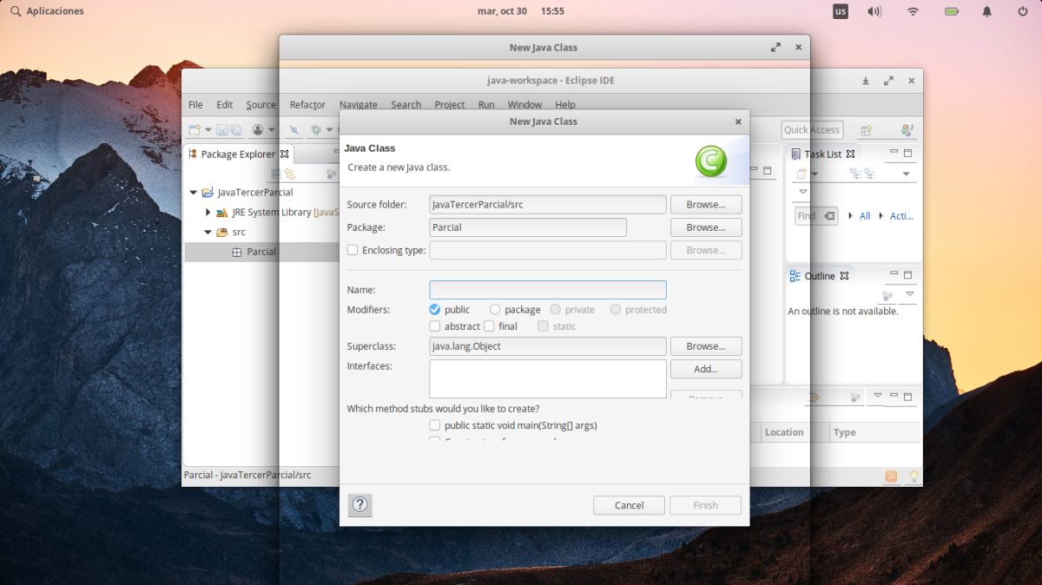Maximize the Outline panel
The image size is (1042, 585).
(x=908, y=274)
